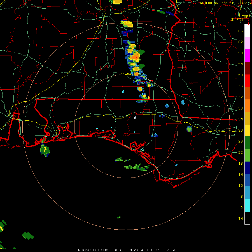This screenshot has width=252, height=252.
Task: Click the 66 scale label
Action: pyautogui.click(x=241, y=31)
